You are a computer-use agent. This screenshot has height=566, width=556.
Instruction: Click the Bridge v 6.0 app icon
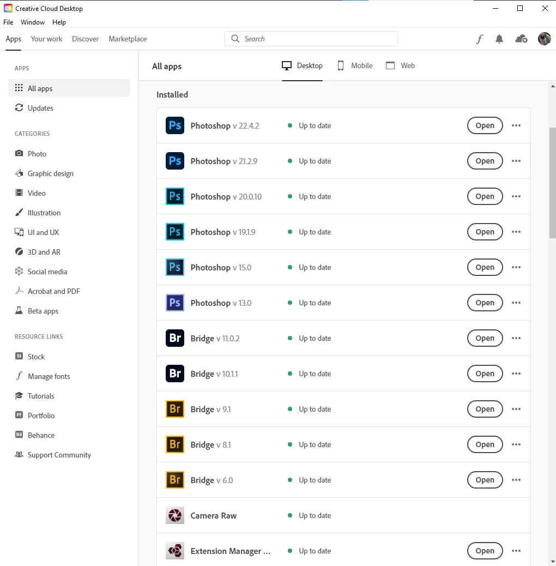tap(175, 480)
